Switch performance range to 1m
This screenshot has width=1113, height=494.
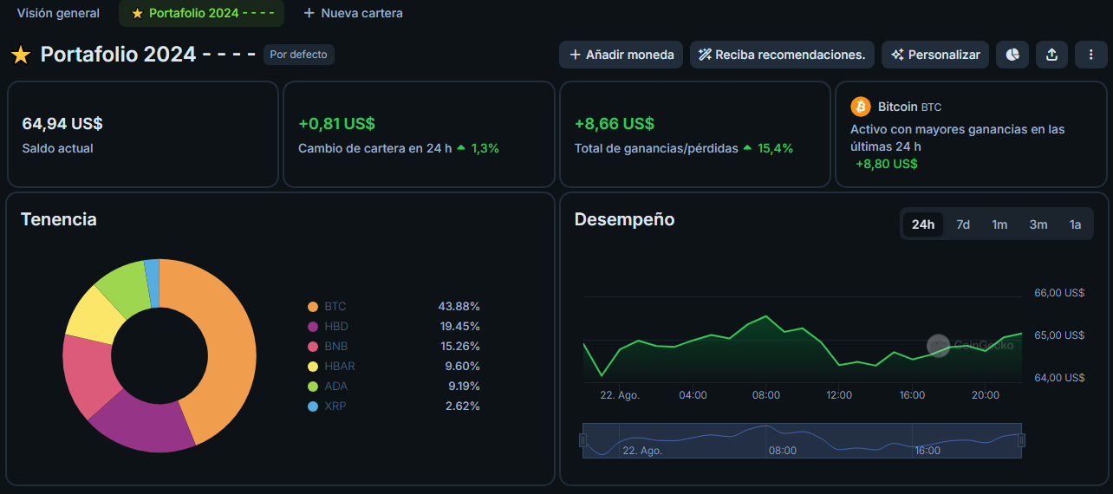[x=999, y=224]
